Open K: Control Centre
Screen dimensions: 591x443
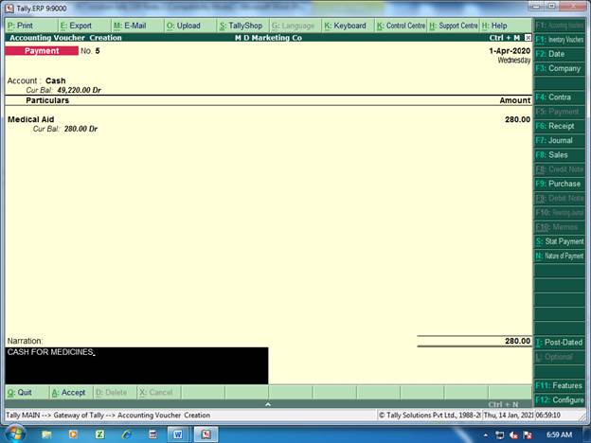pos(401,26)
